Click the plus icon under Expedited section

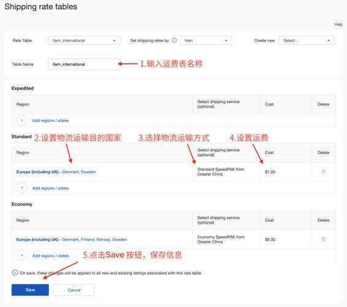[21, 120]
